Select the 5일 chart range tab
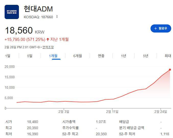 tap(30, 56)
